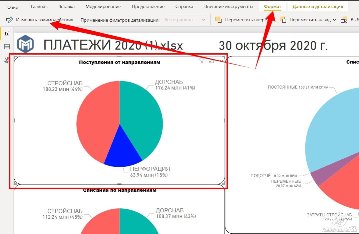Click the selection pane icon

pos(344,20)
